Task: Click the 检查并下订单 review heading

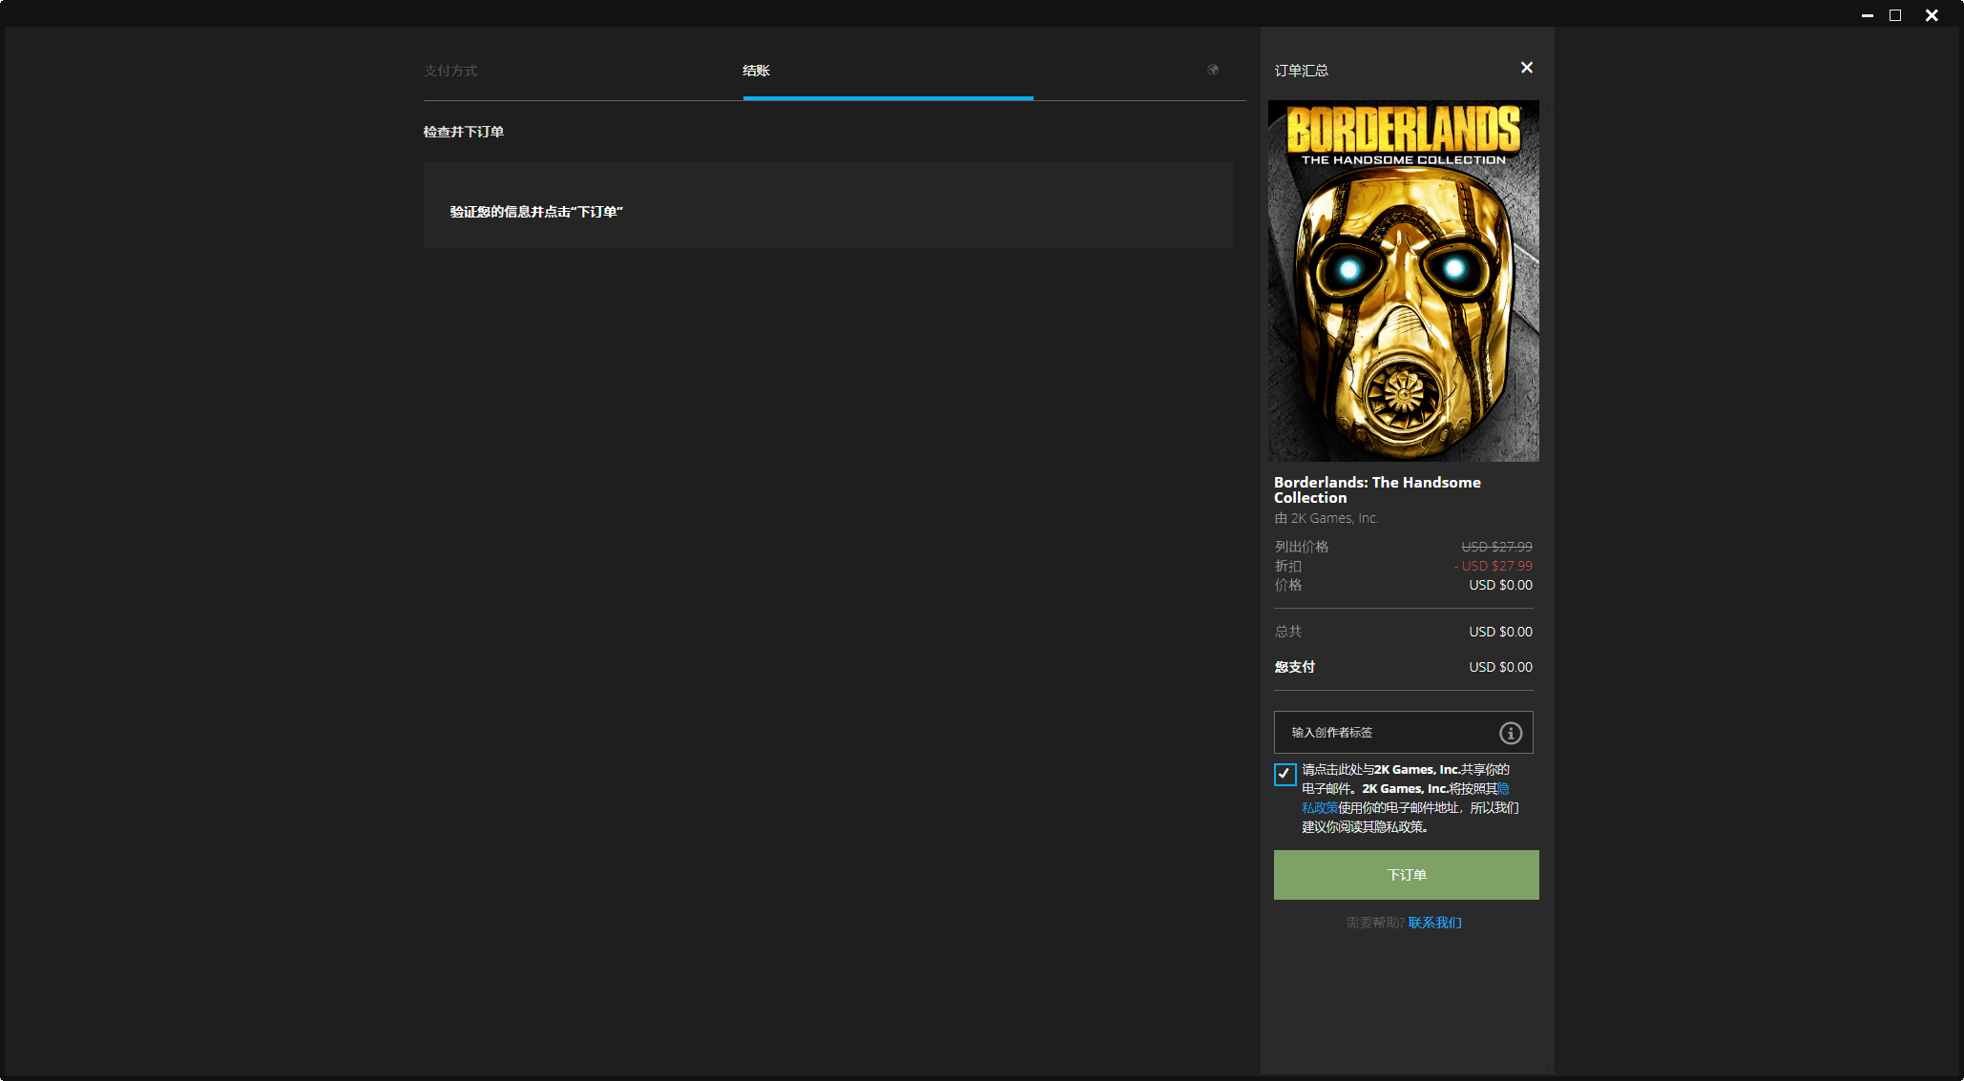Action: click(x=464, y=132)
